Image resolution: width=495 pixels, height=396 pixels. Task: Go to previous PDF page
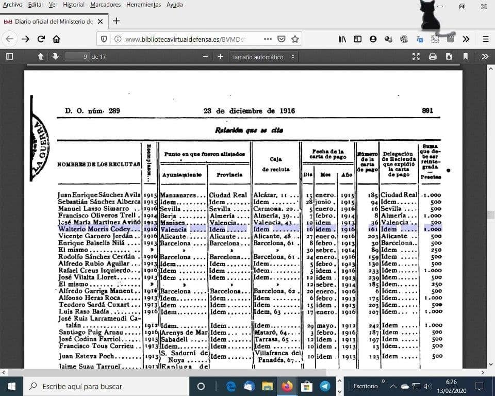coord(40,57)
